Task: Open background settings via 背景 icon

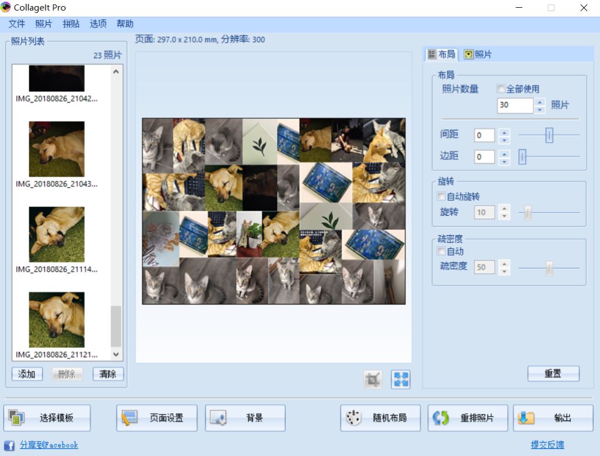Action: (217, 418)
